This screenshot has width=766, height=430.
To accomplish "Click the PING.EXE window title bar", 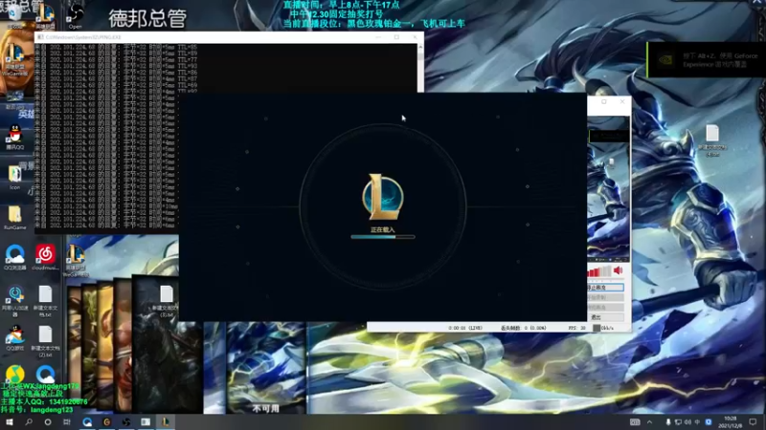I will [x=229, y=37].
